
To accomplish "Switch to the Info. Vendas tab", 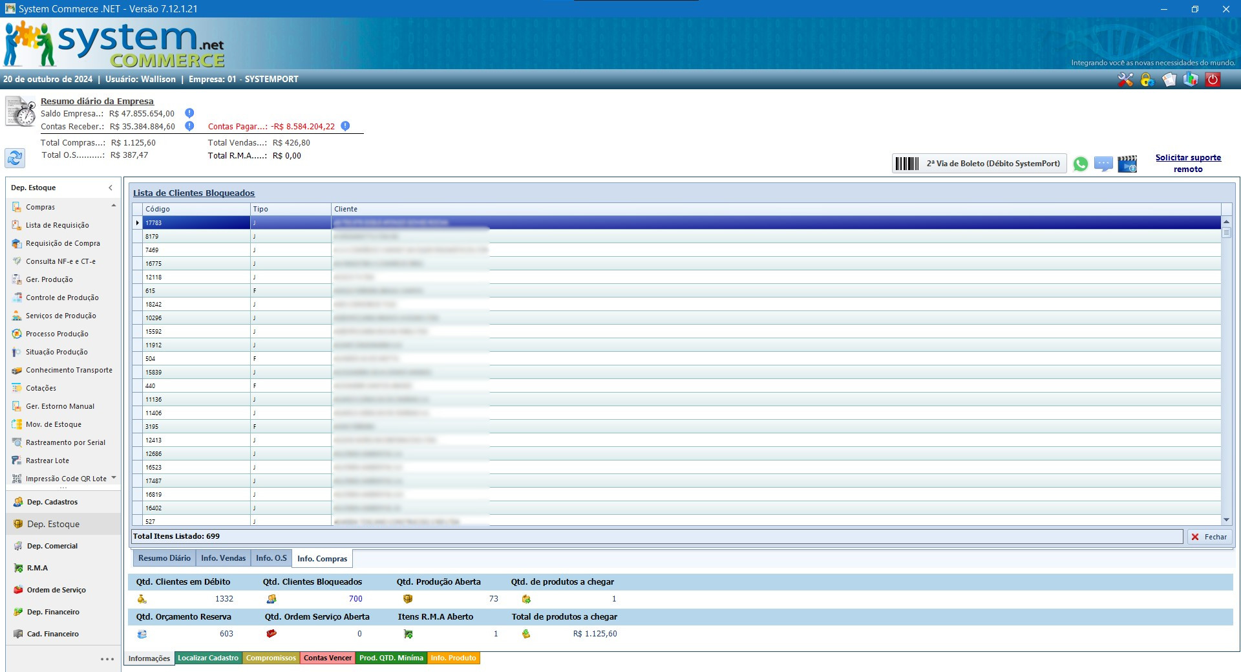I will pyautogui.click(x=223, y=558).
